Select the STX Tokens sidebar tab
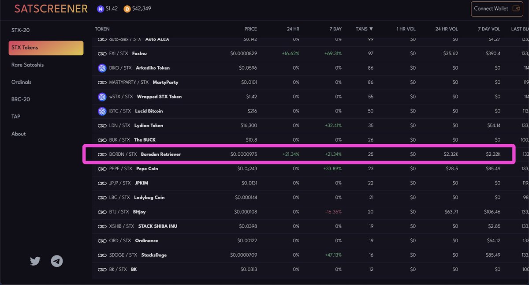Viewport: 529px width, 285px height. pos(46,48)
